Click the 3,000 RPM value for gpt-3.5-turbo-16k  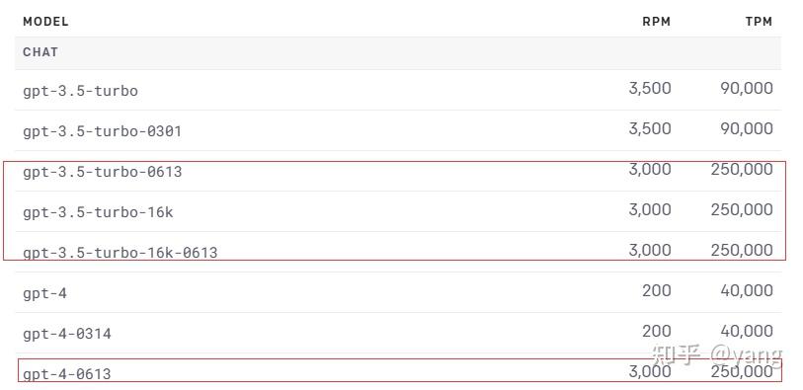pos(650,210)
